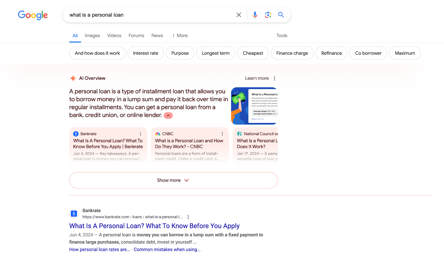Open the News tab

click(157, 35)
